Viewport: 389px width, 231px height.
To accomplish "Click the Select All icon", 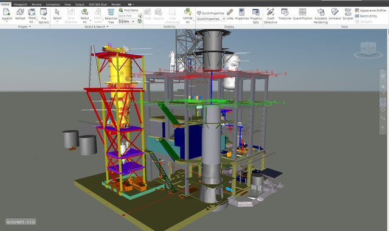I will pyautogui.click(x=84, y=12).
